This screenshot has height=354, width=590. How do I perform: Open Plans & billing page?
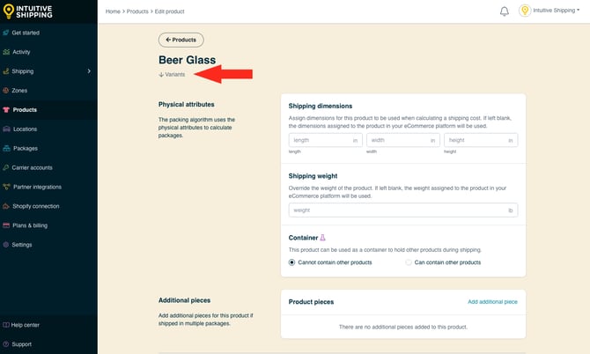(30, 225)
